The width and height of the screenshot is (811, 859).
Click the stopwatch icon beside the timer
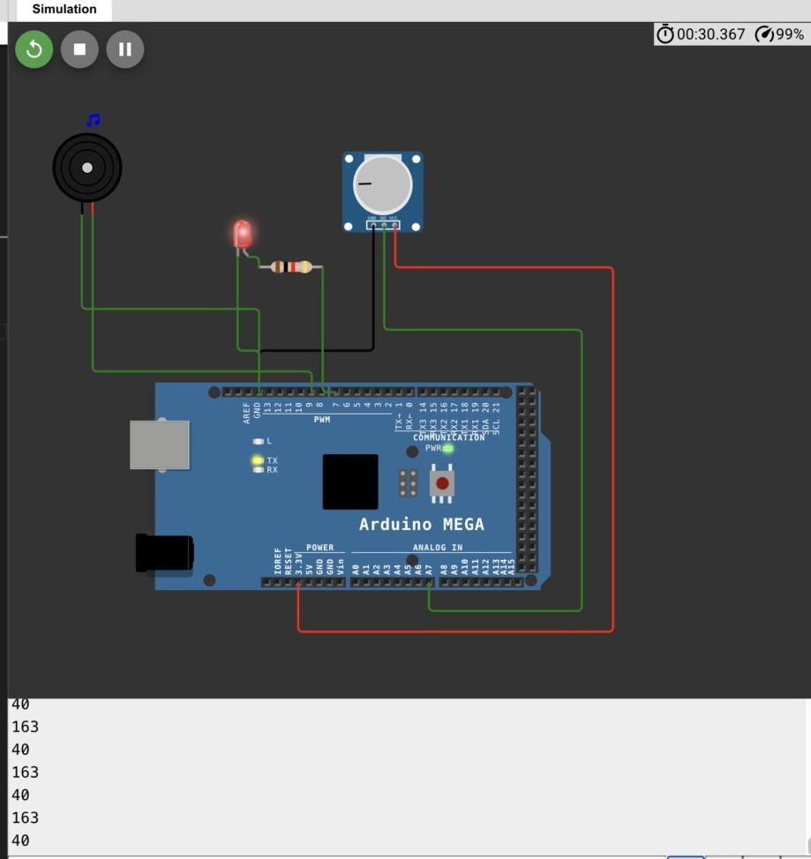665,34
